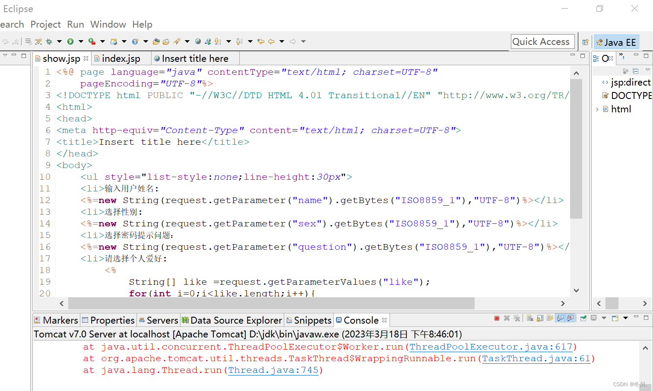Close the show.jsp editor tab
The height and width of the screenshot is (391, 653).
point(86,58)
